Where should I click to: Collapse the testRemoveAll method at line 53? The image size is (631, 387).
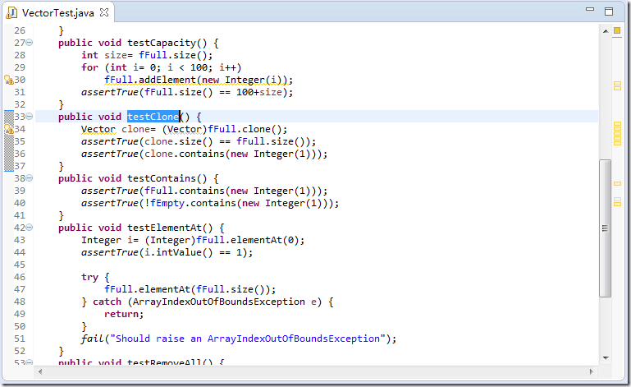30,362
